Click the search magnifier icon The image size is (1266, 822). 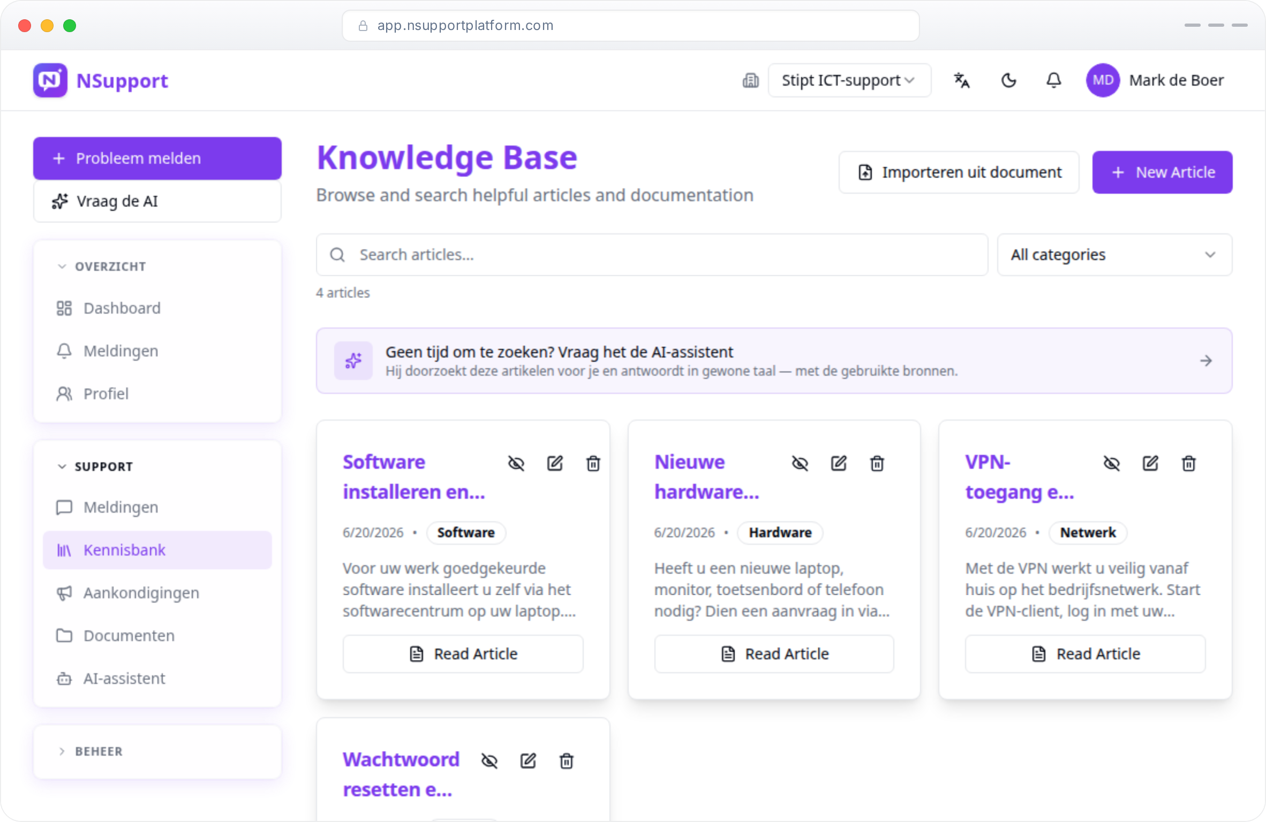pyautogui.click(x=337, y=255)
